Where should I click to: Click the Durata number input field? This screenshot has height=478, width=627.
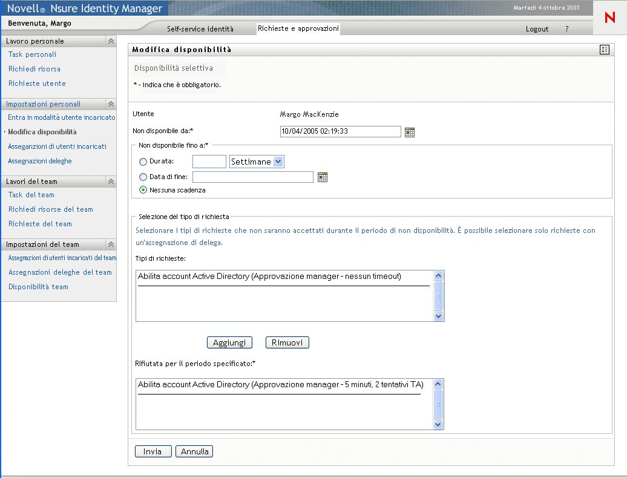(x=209, y=162)
